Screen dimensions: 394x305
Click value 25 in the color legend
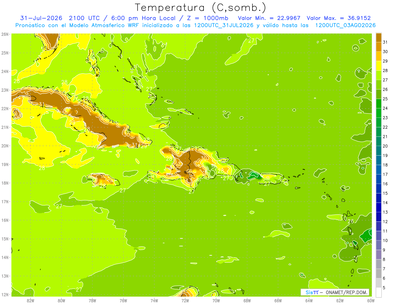[385, 99]
